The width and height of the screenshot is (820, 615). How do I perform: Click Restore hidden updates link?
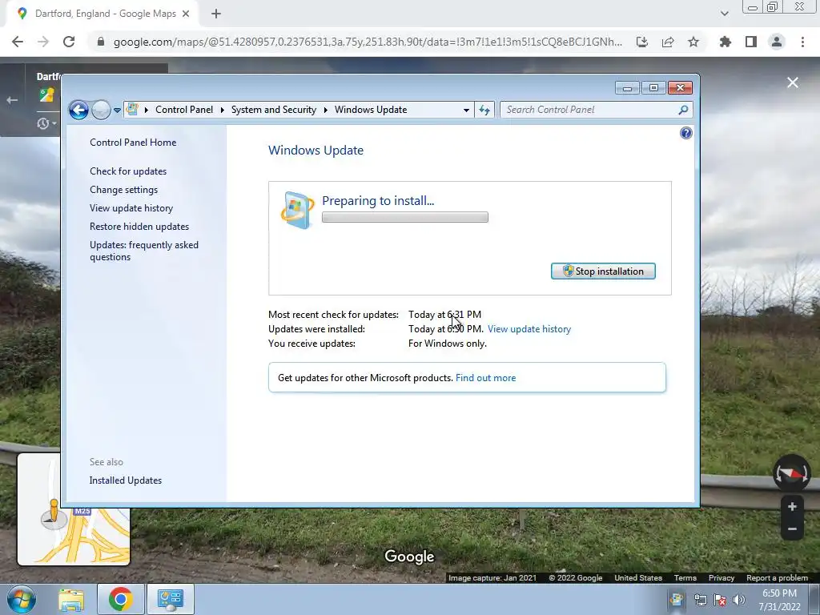pos(139,227)
